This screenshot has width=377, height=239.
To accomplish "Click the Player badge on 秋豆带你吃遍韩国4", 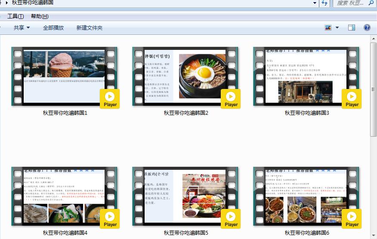I will (110, 219).
